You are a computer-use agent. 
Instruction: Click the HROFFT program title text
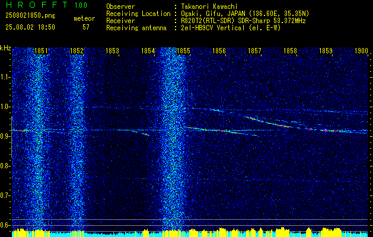pos(37,5)
